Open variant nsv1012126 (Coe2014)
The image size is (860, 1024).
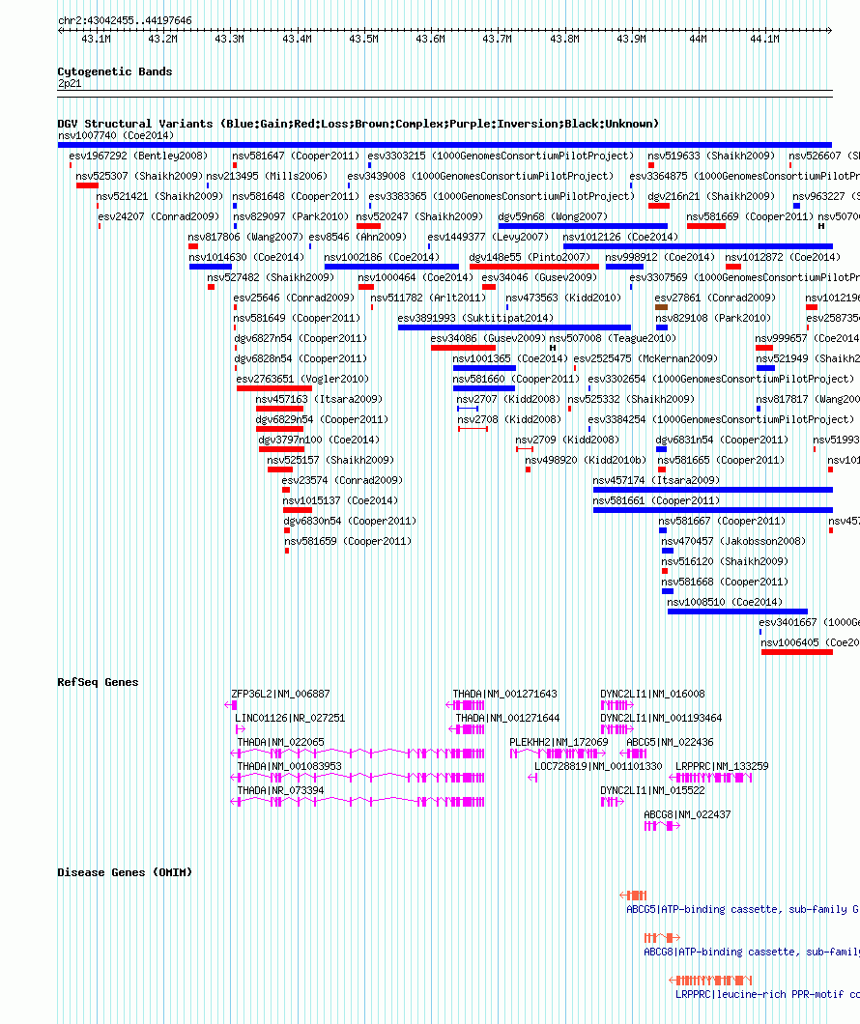click(x=621, y=237)
